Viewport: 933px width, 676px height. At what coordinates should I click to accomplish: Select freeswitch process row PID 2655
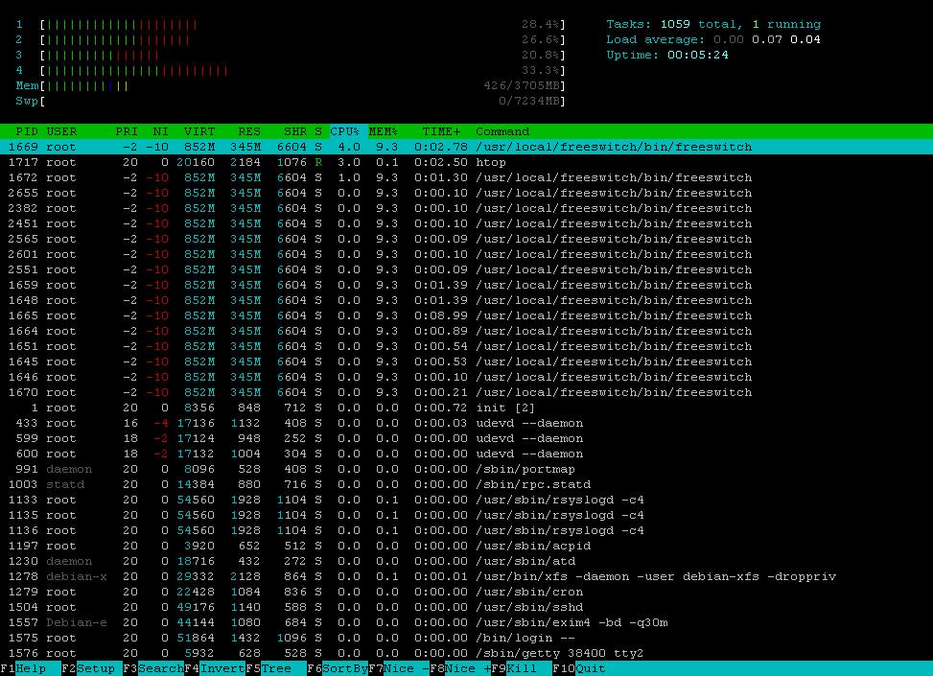pyautogui.click(x=466, y=193)
